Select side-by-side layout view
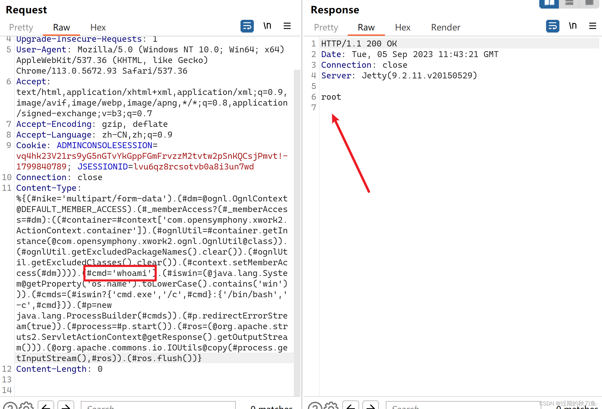The image size is (602, 409). coord(549,4)
